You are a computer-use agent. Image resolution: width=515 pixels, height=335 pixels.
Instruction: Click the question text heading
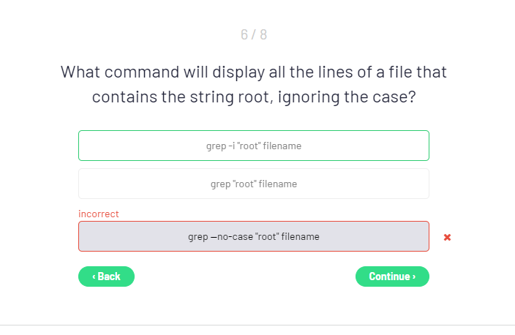point(253,84)
